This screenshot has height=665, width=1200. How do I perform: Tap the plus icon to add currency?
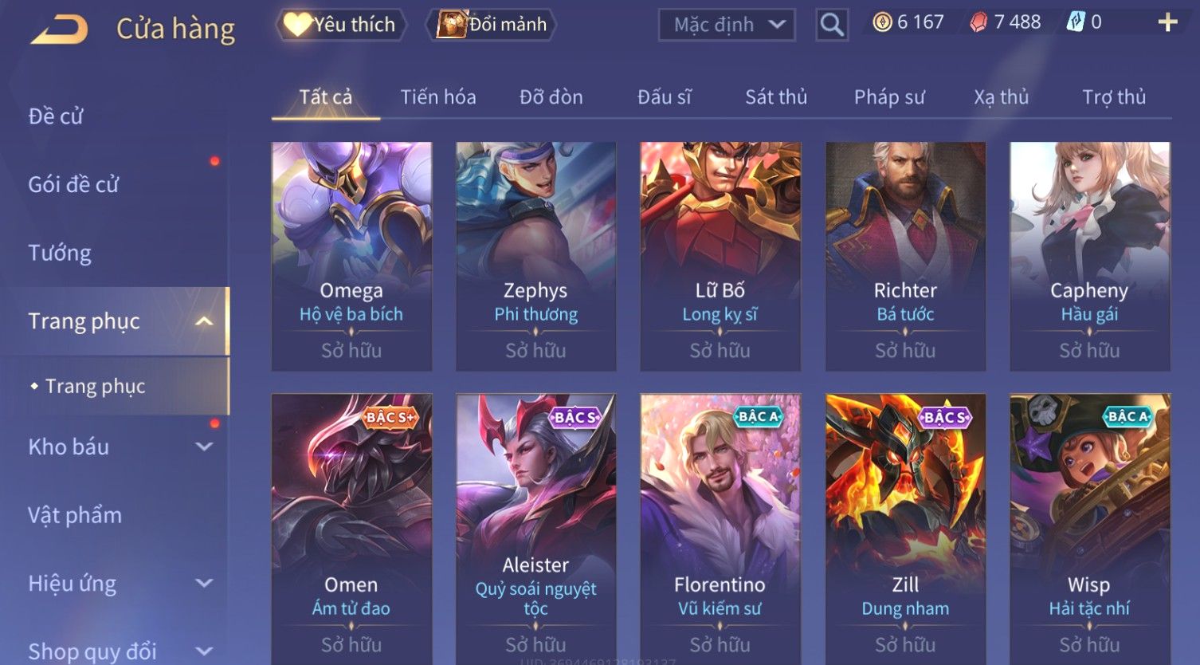(x=1167, y=22)
